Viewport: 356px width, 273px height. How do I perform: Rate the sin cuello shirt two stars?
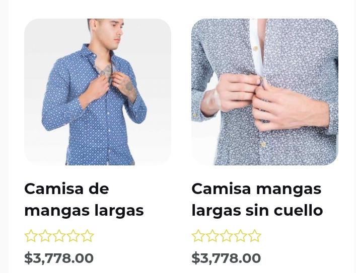[212, 236]
